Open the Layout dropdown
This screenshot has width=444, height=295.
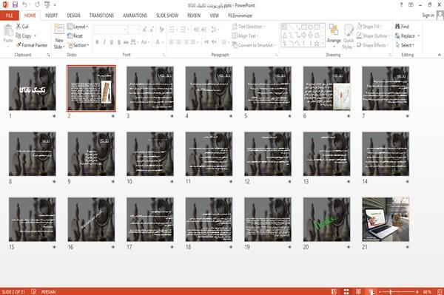[x=78, y=27]
